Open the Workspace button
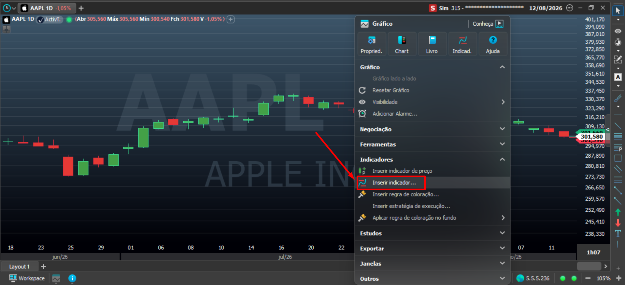 point(27,278)
